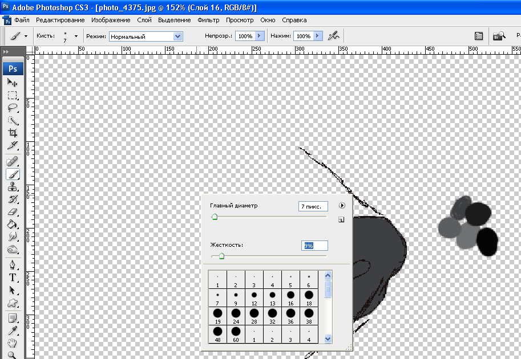
Task: Create new brush preset from current brush
Action: pos(341,219)
